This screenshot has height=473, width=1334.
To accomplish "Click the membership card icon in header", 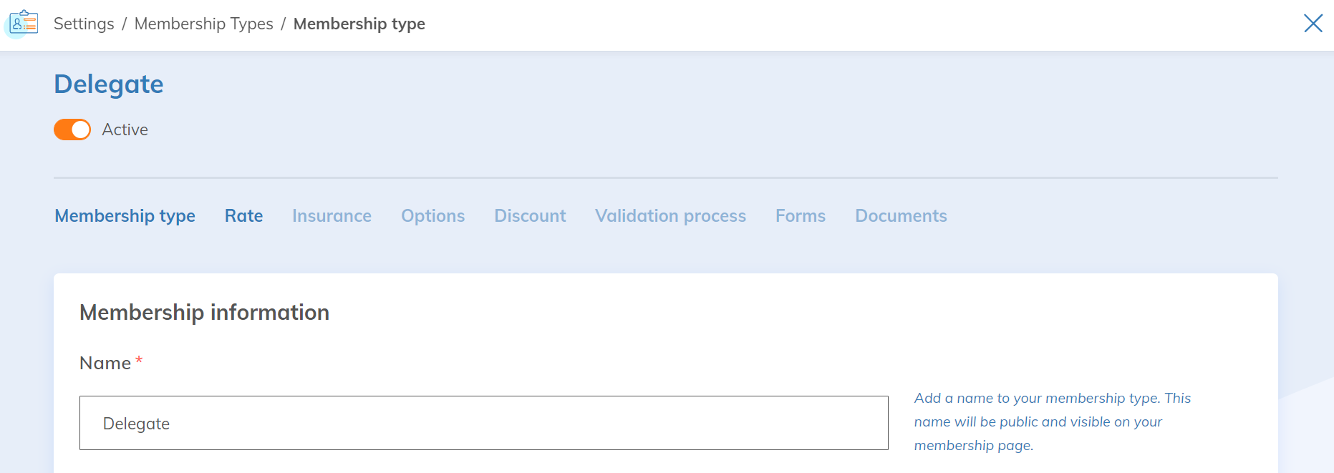I will [24, 23].
